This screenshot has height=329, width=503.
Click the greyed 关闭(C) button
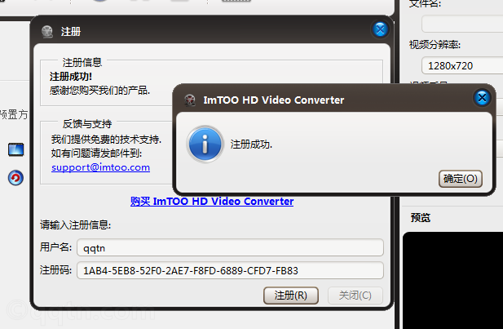click(x=355, y=296)
